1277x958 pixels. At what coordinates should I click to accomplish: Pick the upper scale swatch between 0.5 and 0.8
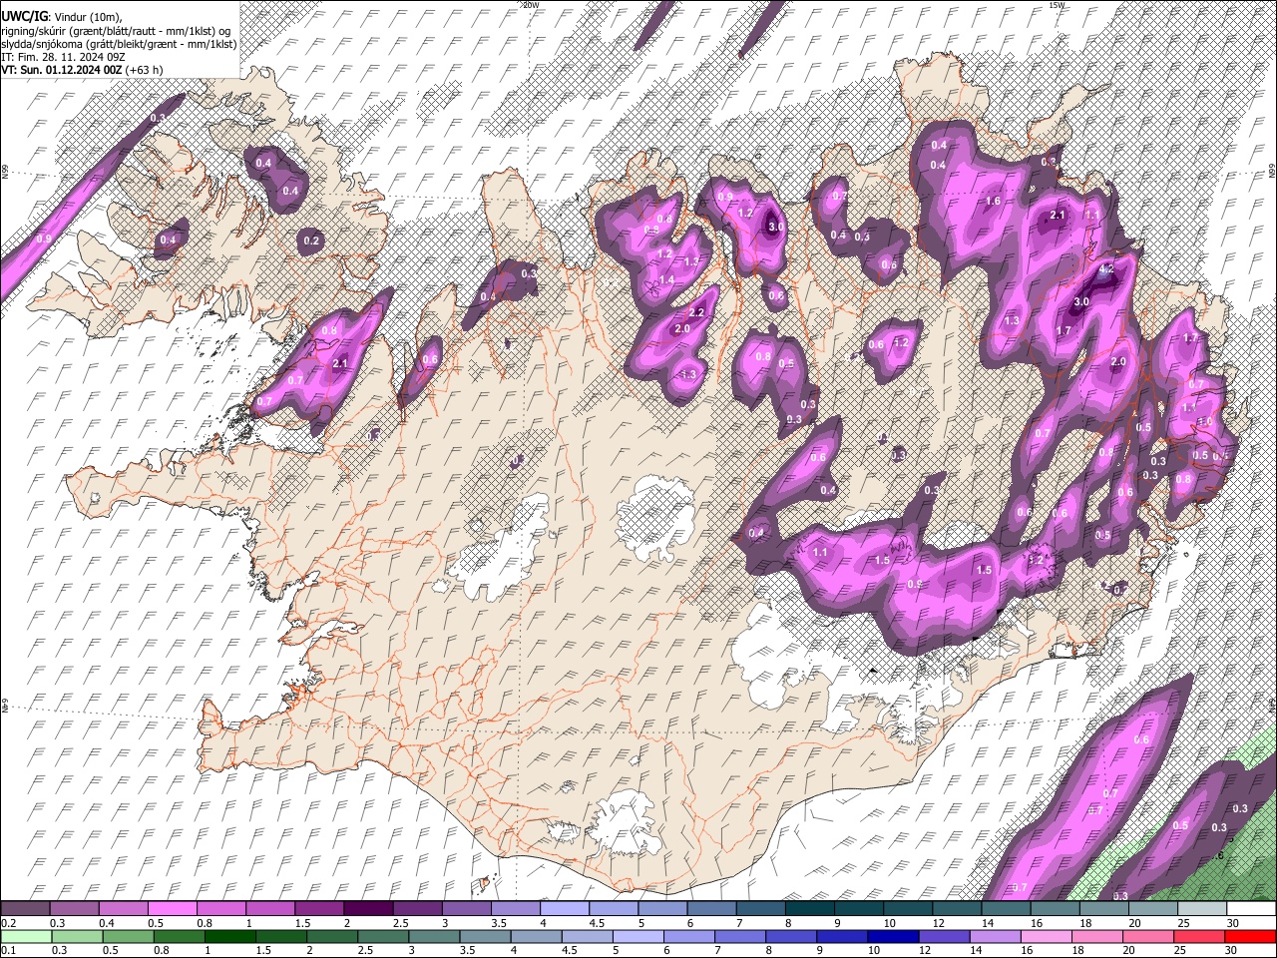tap(173, 909)
